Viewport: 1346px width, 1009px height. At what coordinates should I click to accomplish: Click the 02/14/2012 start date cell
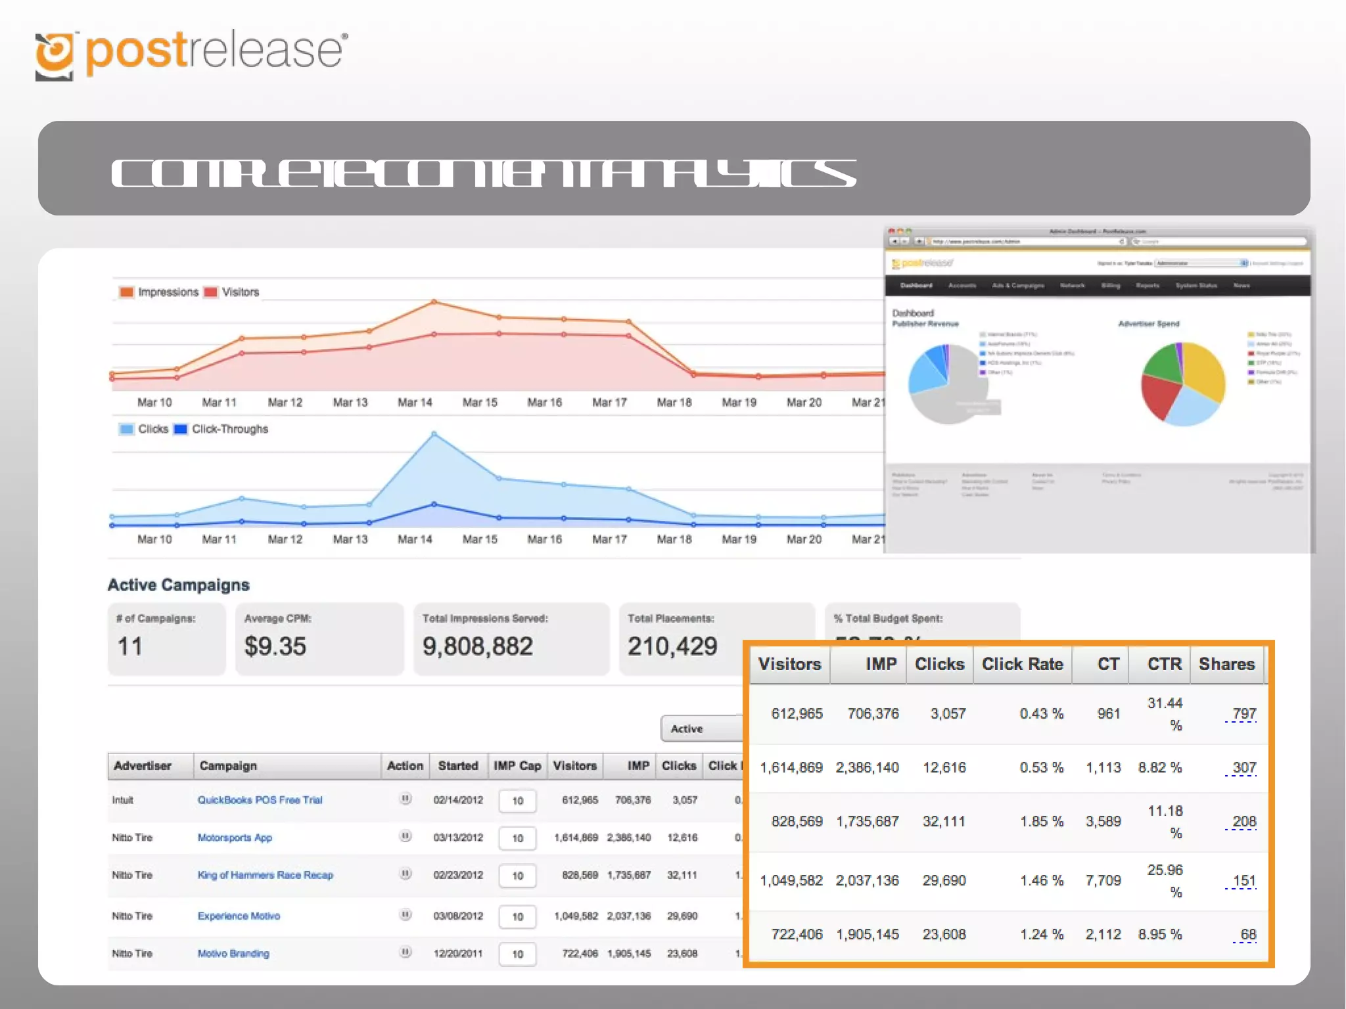(x=458, y=800)
